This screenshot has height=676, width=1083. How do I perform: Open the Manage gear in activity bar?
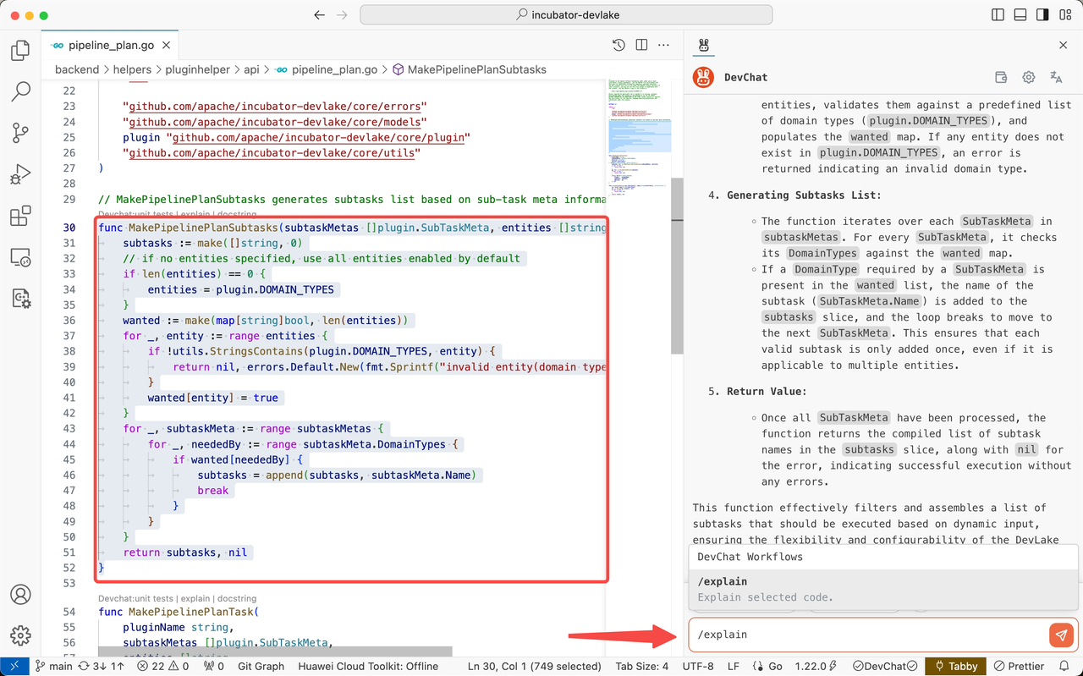pos(20,635)
